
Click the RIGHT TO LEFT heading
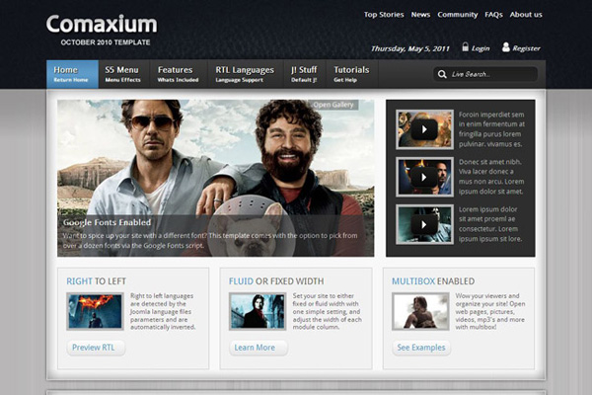[97, 281]
